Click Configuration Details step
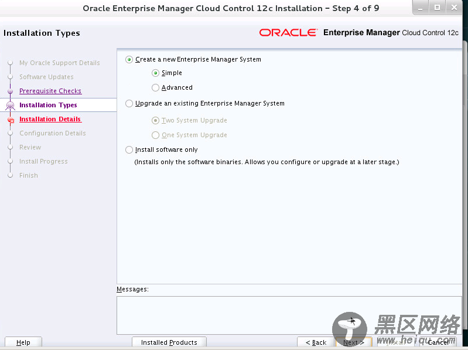 click(x=53, y=133)
